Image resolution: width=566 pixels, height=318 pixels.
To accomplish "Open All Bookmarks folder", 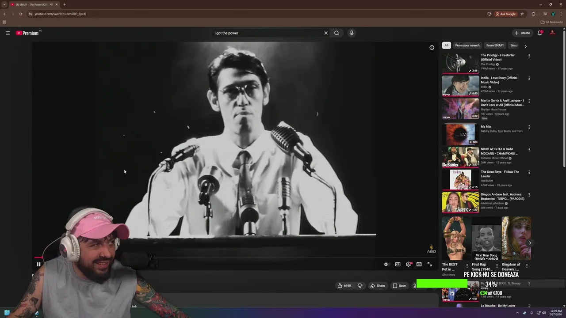I will (551, 22).
